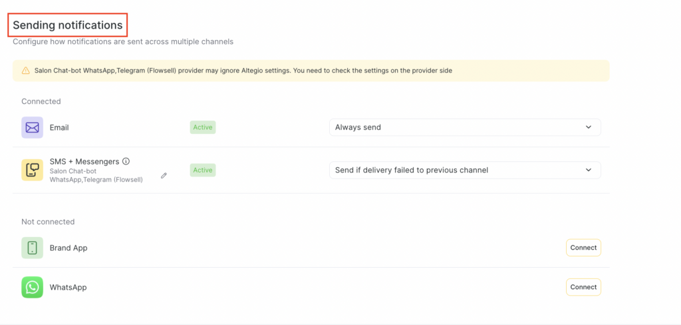Click the warning triangle icon in the banner
The image size is (681, 325).
[x=25, y=71]
